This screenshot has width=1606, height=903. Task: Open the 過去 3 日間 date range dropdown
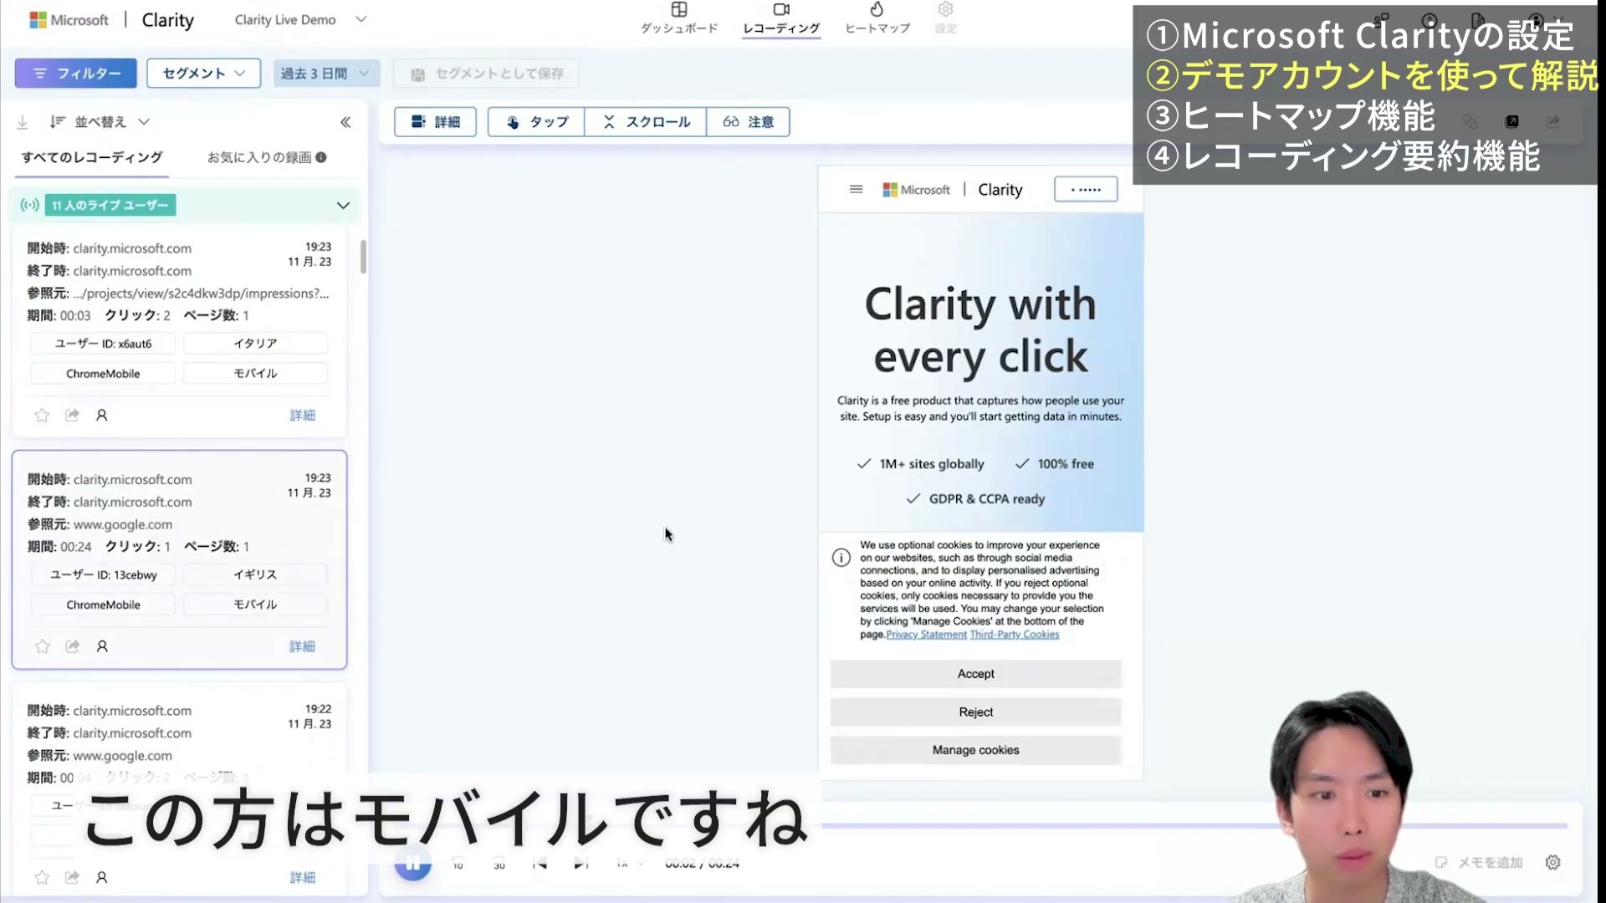click(325, 74)
